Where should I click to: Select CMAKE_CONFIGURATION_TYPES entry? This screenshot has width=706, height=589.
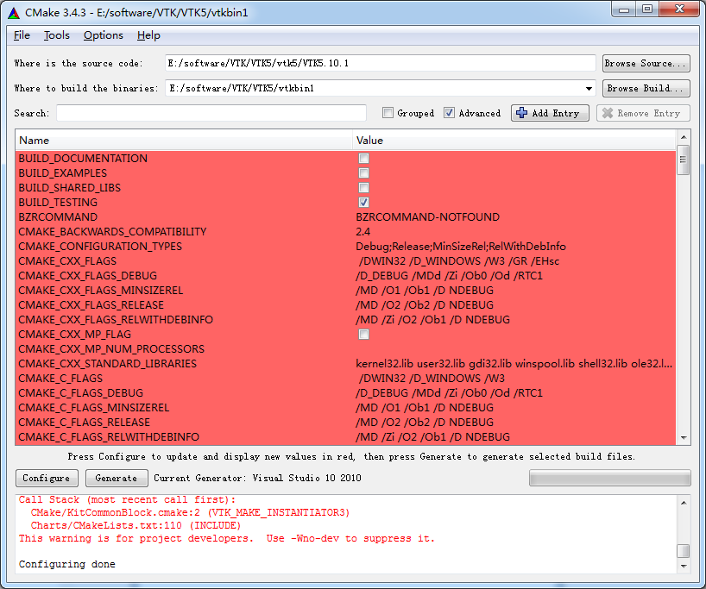click(100, 247)
